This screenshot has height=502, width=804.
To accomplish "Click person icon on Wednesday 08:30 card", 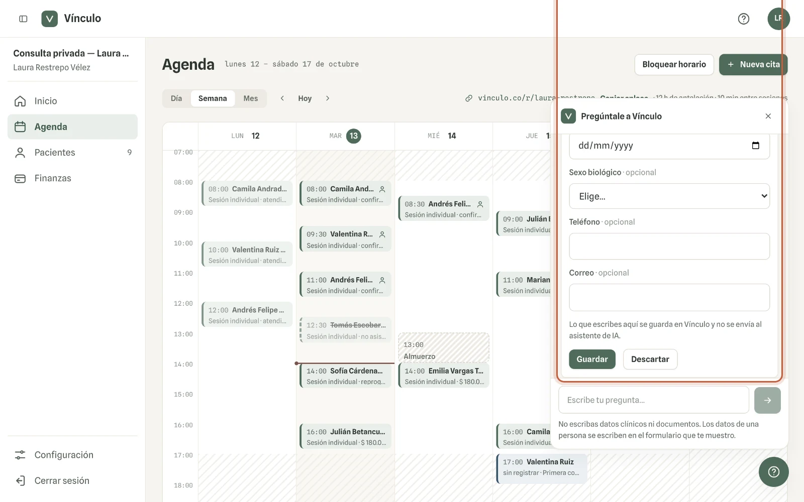I will click(x=480, y=204).
